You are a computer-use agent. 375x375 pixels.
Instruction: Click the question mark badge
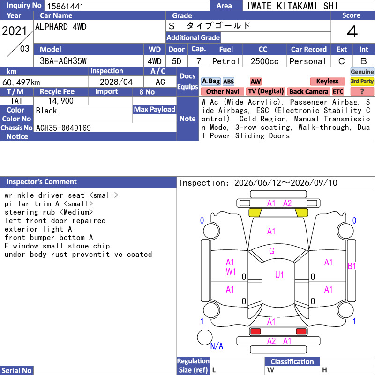tap(362, 91)
